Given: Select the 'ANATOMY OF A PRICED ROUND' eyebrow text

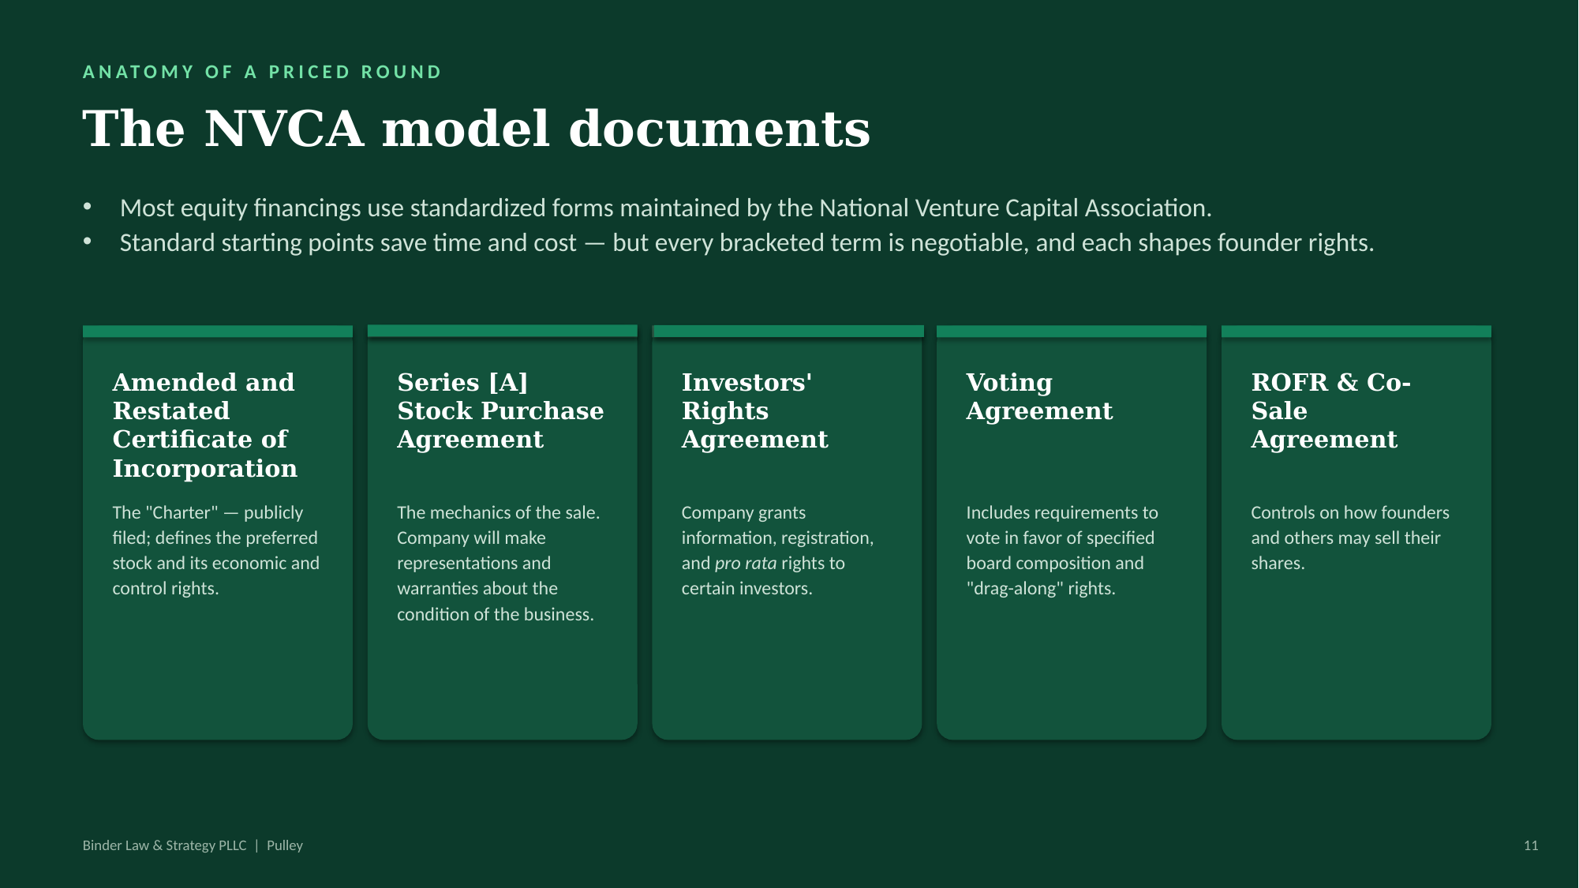Looking at the screenshot, I should point(262,72).
